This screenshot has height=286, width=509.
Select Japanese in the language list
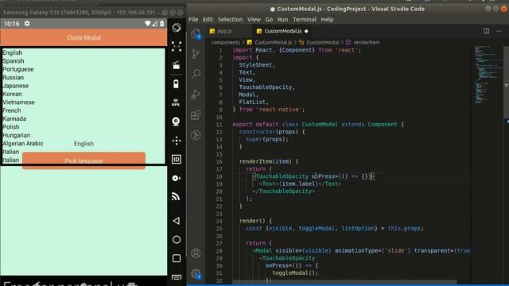point(16,86)
